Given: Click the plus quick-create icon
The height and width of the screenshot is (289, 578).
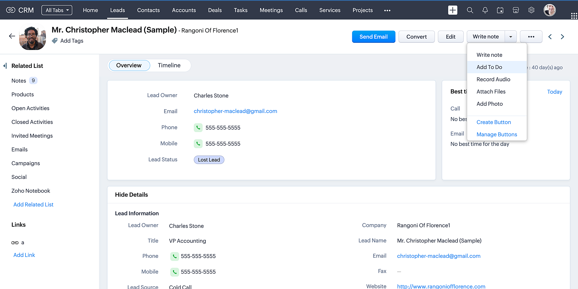Looking at the screenshot, I should click(x=453, y=10).
